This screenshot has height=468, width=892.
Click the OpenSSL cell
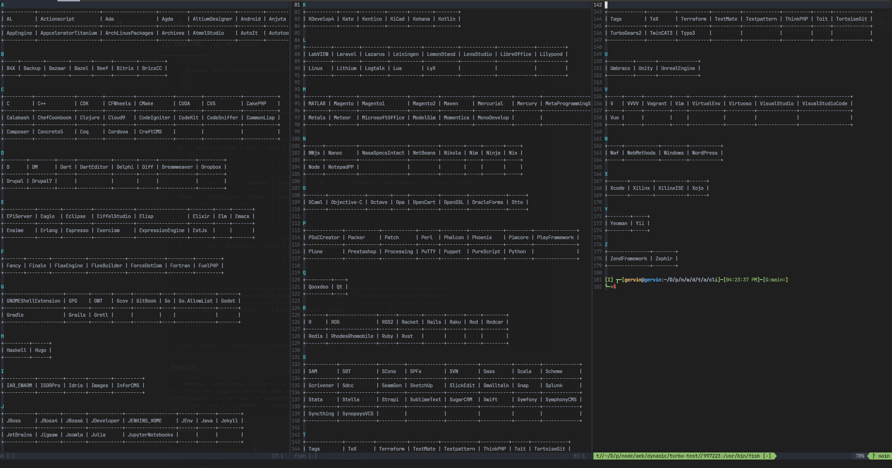[454, 202]
